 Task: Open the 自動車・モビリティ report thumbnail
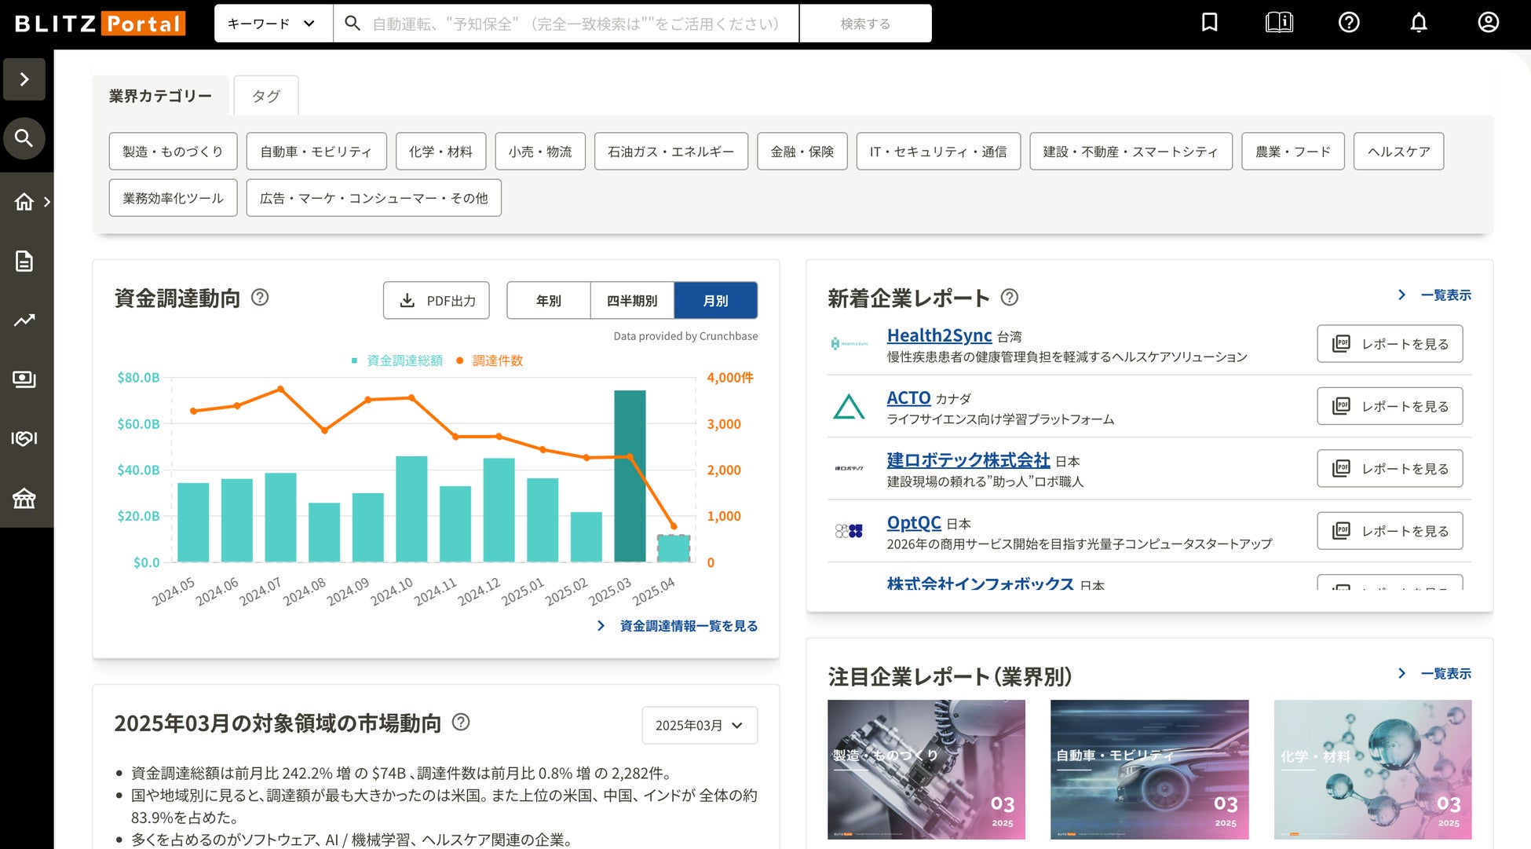tap(1149, 769)
